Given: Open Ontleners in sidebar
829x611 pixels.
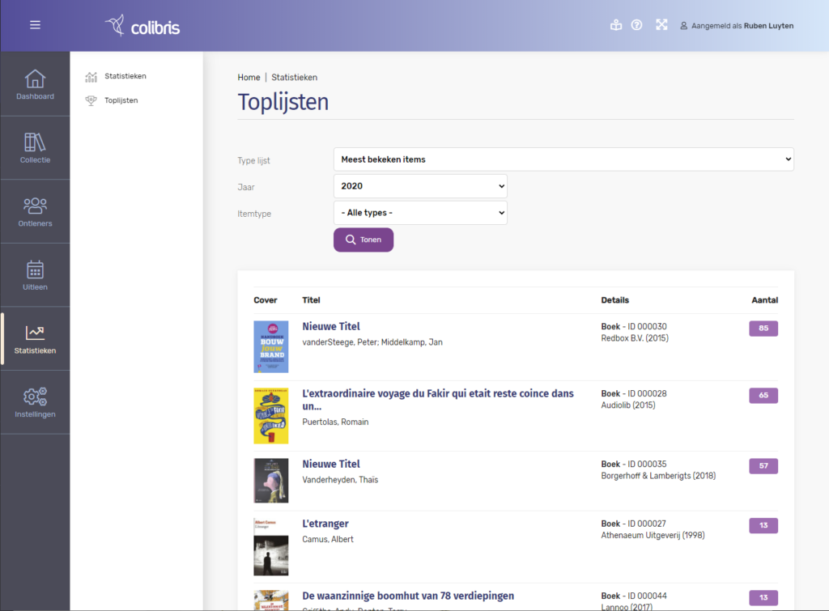Looking at the screenshot, I should 35,211.
